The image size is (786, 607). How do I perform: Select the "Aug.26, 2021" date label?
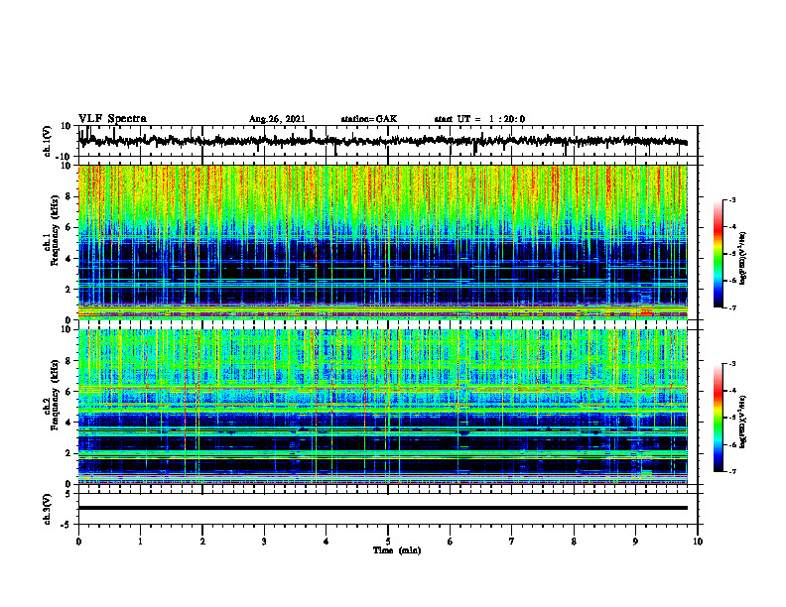pos(277,119)
